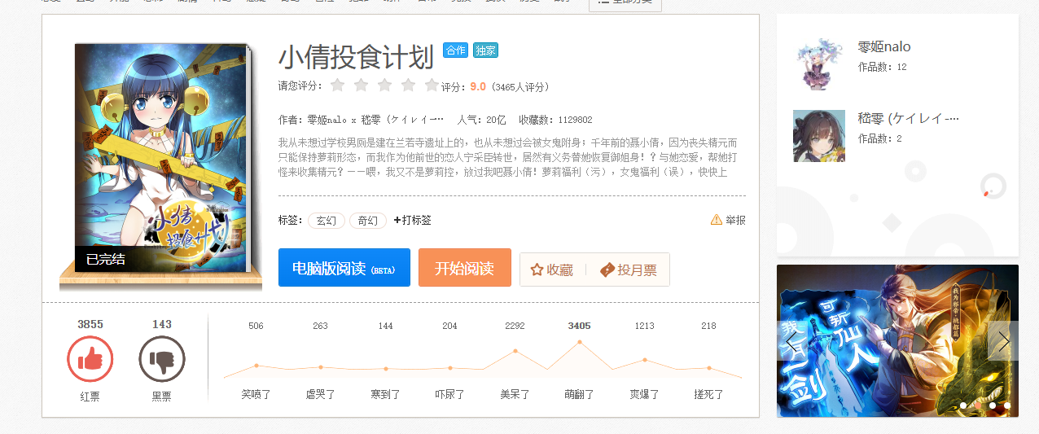
Task: Click the 萌翻了 mood vote label
Action: (x=579, y=394)
